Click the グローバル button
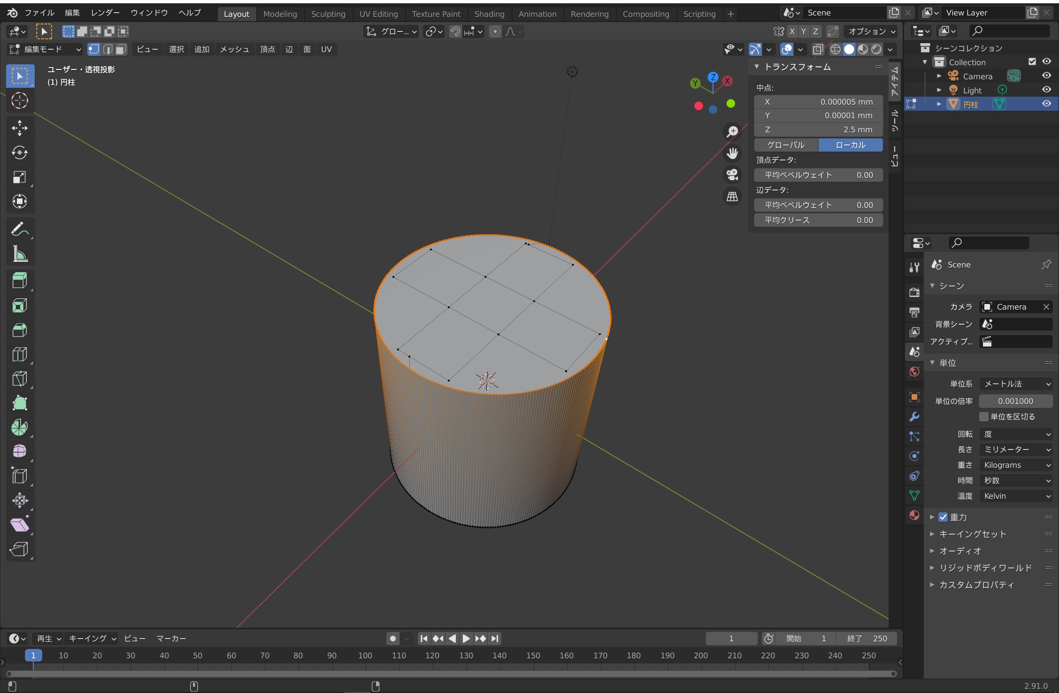1059x693 pixels. (x=786, y=145)
